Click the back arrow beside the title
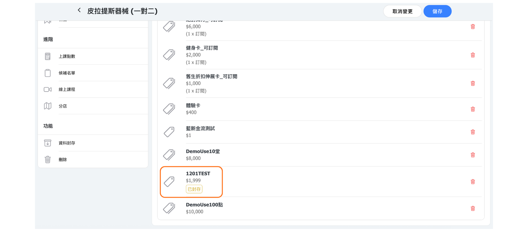This screenshot has width=528, height=232. [x=79, y=10]
